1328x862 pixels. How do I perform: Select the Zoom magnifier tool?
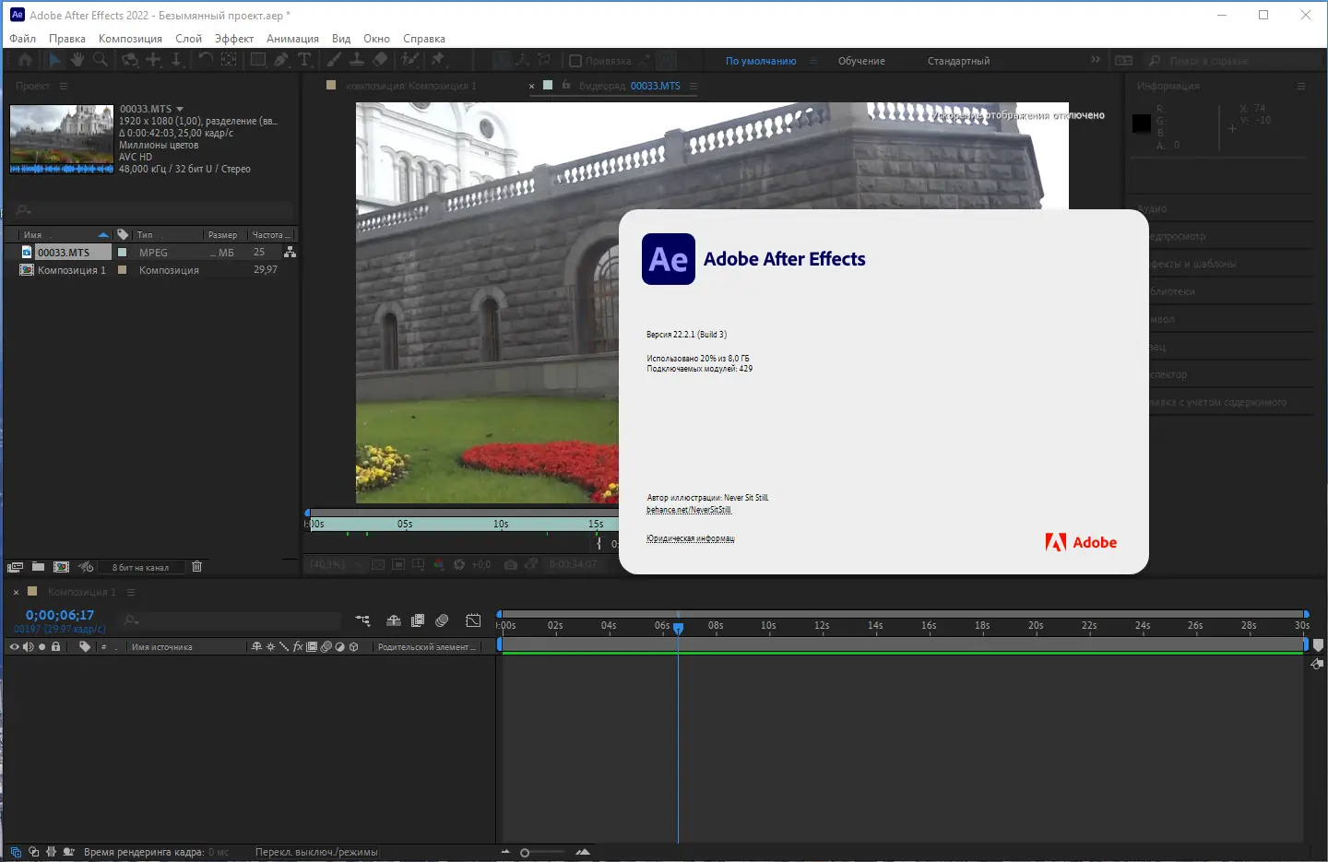(x=100, y=60)
